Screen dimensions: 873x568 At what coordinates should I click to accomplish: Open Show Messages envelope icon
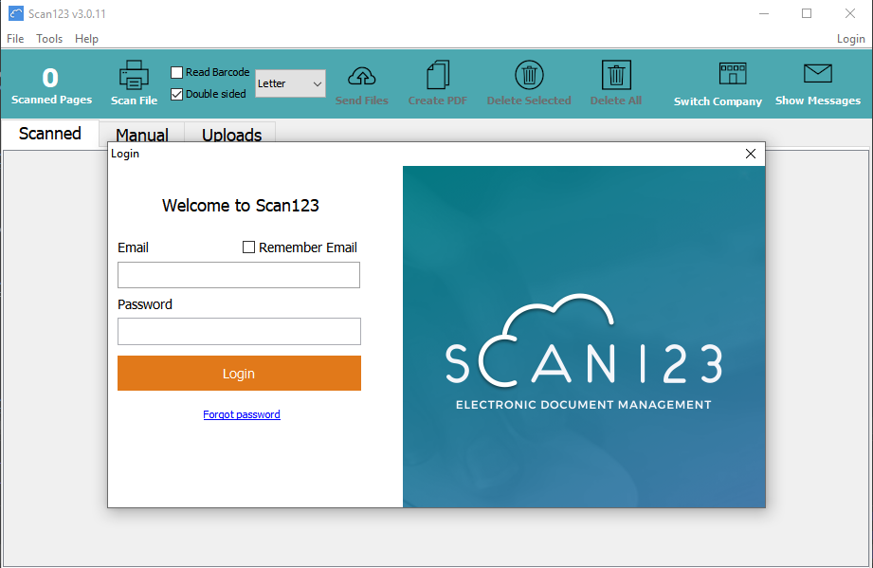(817, 74)
